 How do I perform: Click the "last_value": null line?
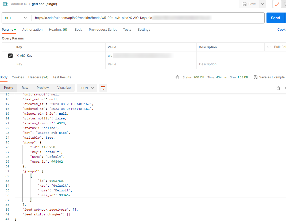41,99
